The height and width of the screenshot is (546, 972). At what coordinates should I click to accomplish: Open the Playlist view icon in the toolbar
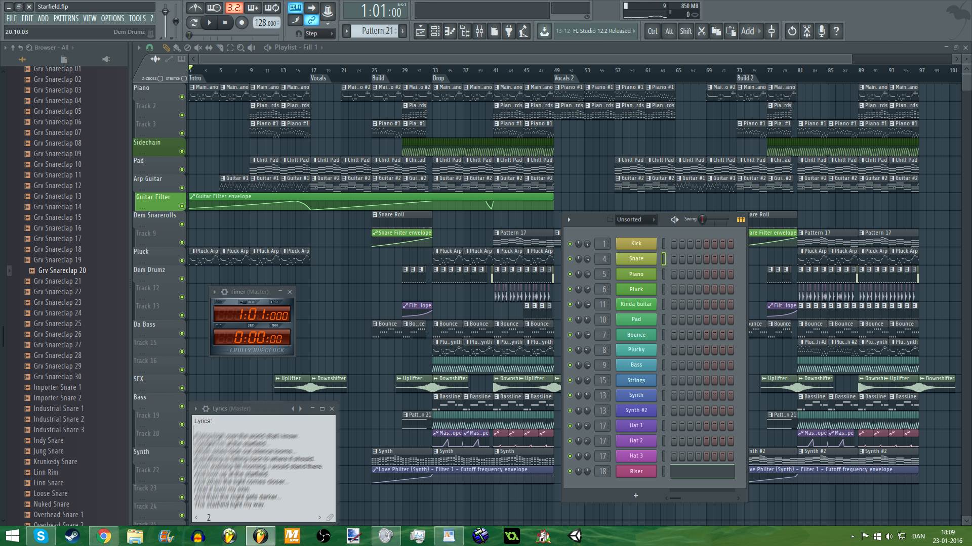click(420, 31)
